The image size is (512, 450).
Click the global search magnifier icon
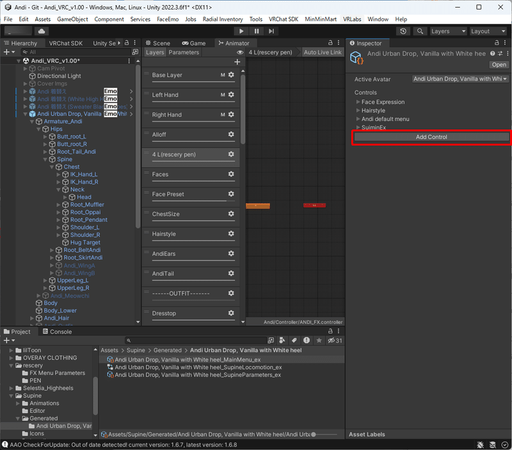420,31
